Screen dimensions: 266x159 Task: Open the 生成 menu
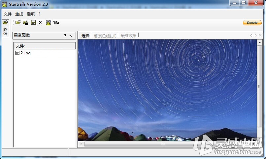tap(19, 14)
